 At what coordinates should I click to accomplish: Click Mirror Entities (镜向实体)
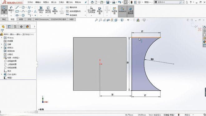pos(71,8)
